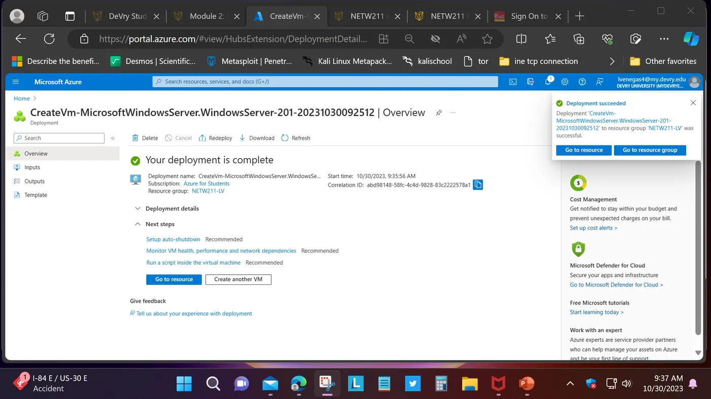
Task: Open the browser Read Aloud icon
Action: pos(461,39)
